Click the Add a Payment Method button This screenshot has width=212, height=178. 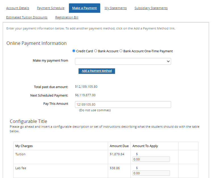(97, 71)
